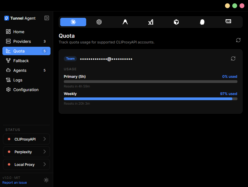
Task: Refresh the Team account quota card
Action: 233,59
